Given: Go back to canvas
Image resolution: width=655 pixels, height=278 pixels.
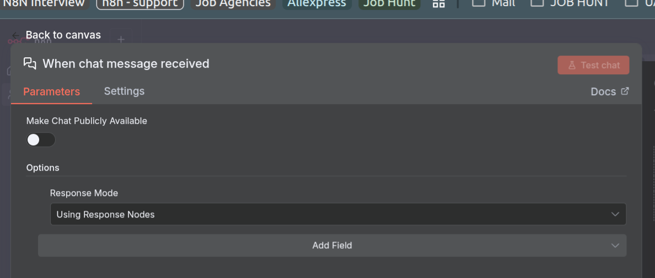Looking at the screenshot, I should (x=63, y=35).
